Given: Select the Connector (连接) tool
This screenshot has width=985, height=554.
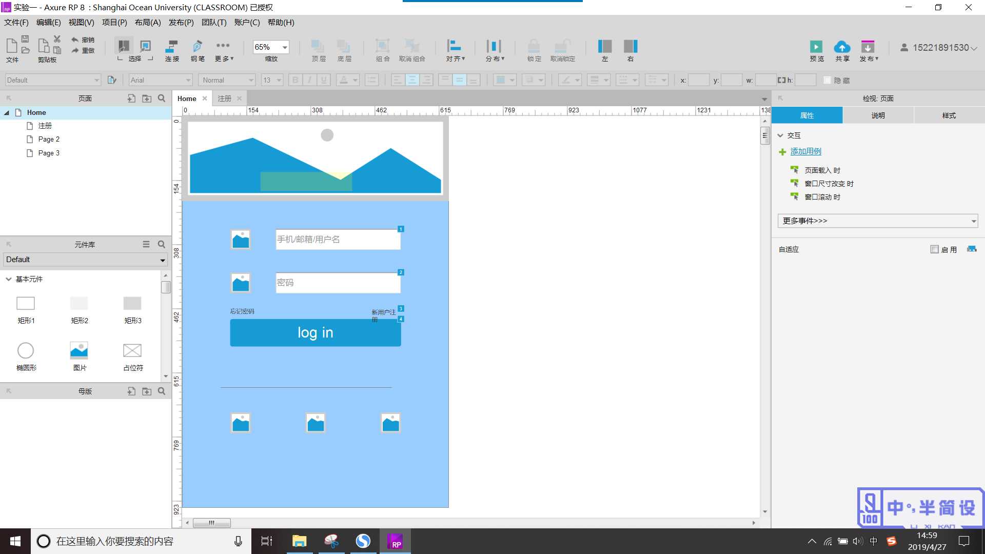Looking at the screenshot, I should (172, 47).
